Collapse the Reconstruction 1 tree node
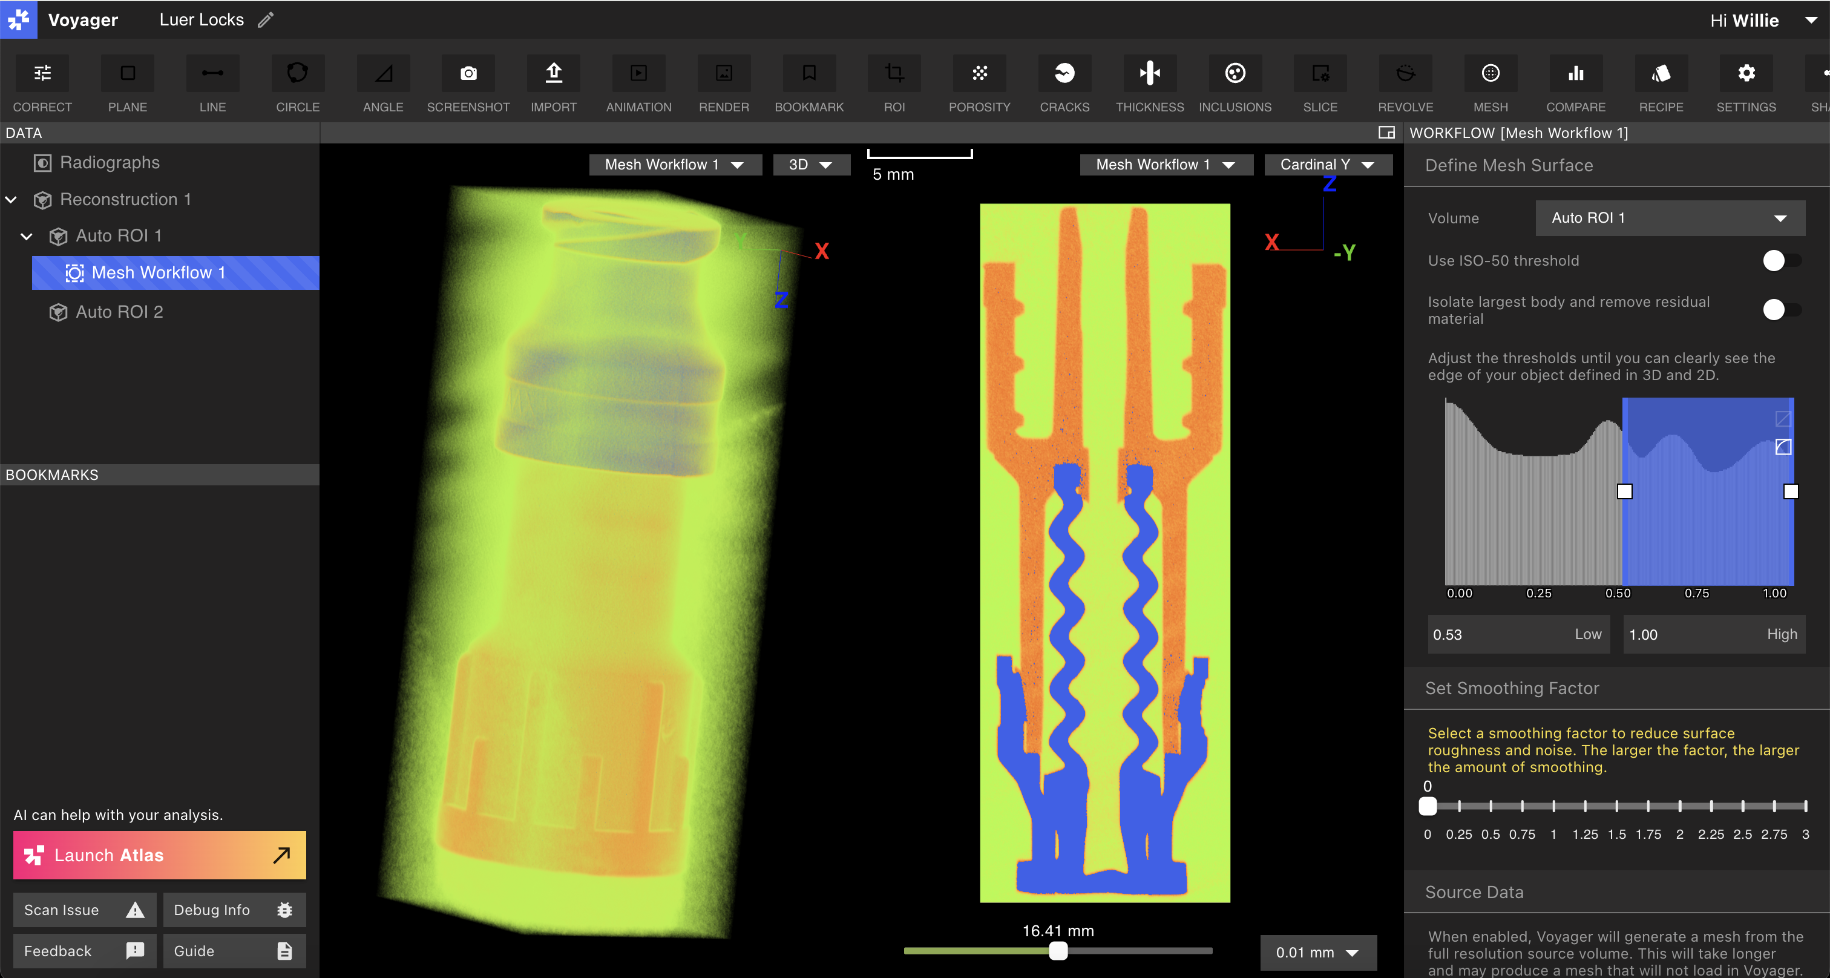This screenshot has height=978, width=1830. coord(11,200)
